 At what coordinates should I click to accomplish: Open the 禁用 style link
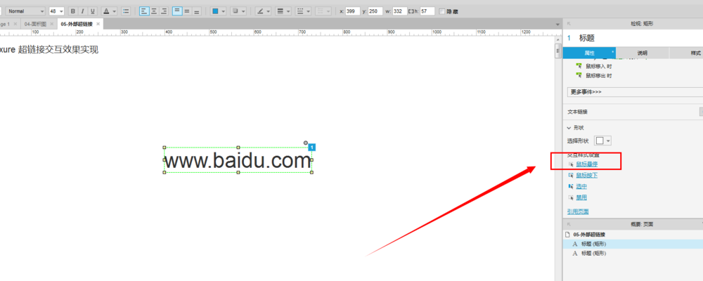click(x=581, y=197)
